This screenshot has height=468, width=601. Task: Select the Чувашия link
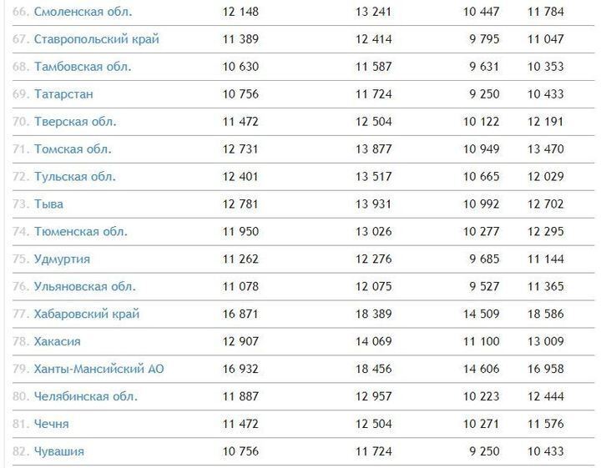[x=58, y=452]
